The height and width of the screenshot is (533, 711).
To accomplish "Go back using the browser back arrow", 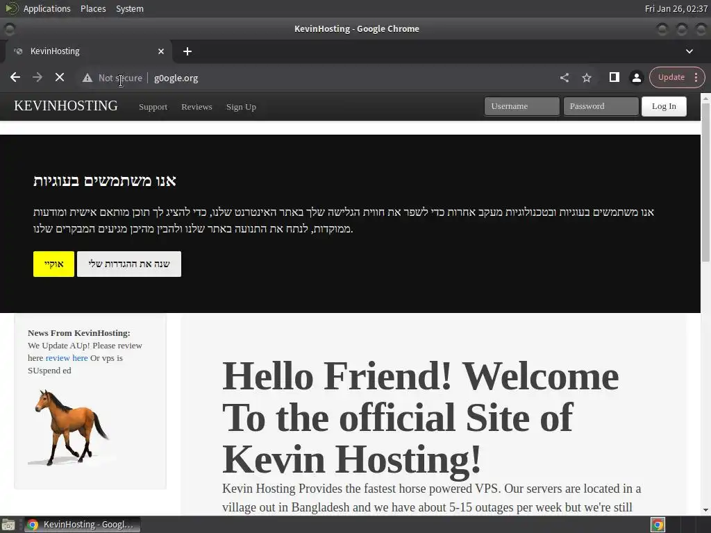I will 15,78.
